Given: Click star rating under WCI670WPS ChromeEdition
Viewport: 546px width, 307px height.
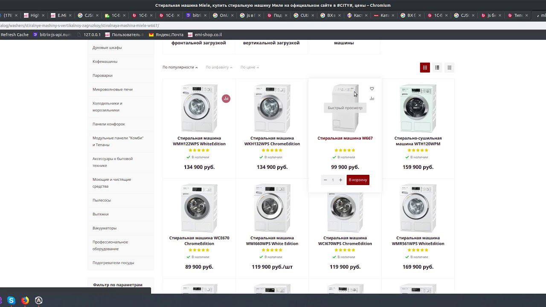Looking at the screenshot, I should tap(345, 250).
